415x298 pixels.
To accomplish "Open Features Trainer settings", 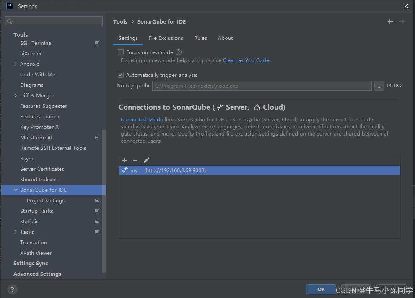I will (x=40, y=117).
